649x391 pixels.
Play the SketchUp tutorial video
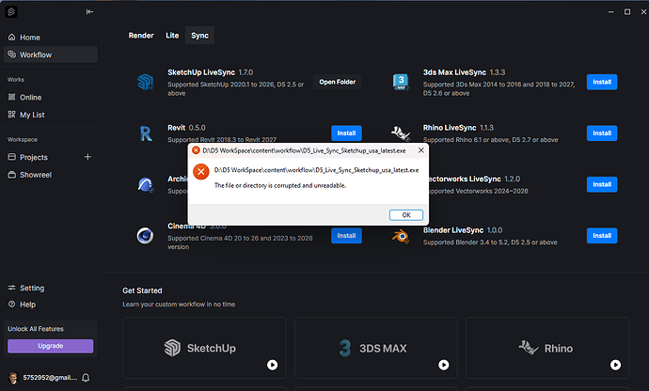tap(272, 365)
